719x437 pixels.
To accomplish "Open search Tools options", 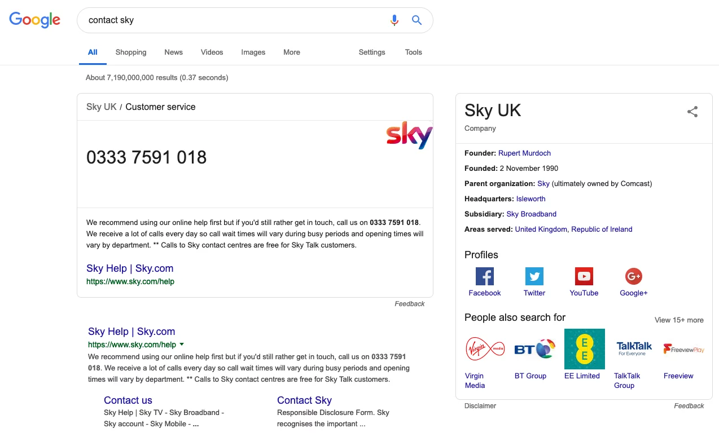I will click(413, 52).
